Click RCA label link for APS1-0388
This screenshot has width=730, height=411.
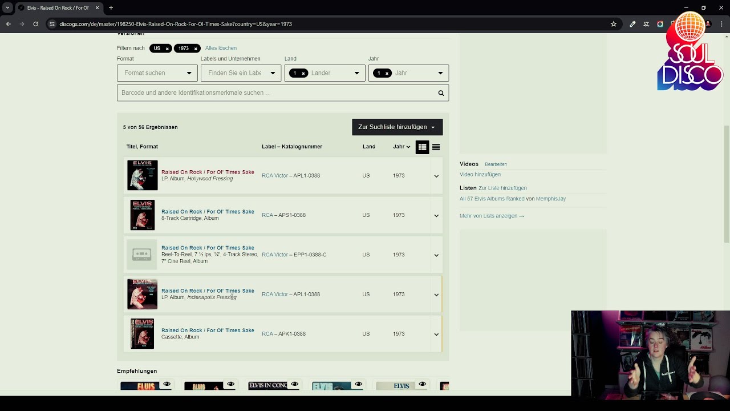click(267, 215)
